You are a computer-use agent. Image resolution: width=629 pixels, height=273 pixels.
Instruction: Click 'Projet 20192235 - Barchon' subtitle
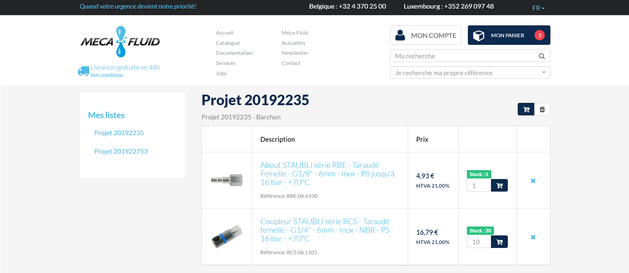point(241,117)
